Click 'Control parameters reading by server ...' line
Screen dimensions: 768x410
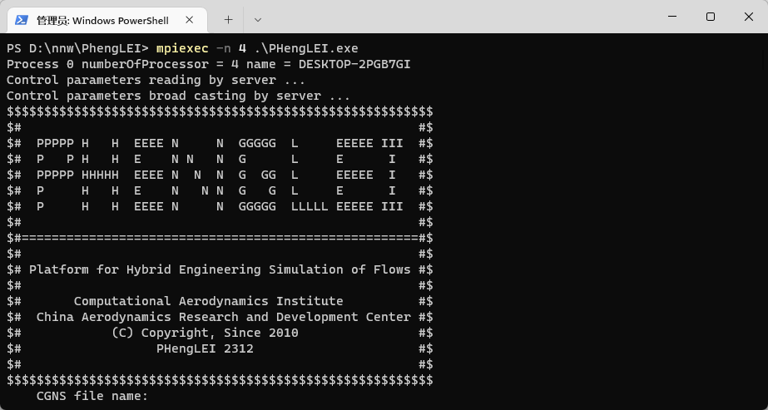(156, 80)
